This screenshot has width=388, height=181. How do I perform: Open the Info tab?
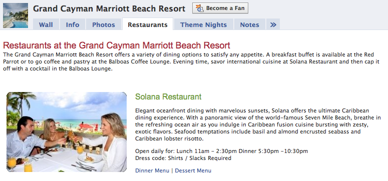click(73, 24)
